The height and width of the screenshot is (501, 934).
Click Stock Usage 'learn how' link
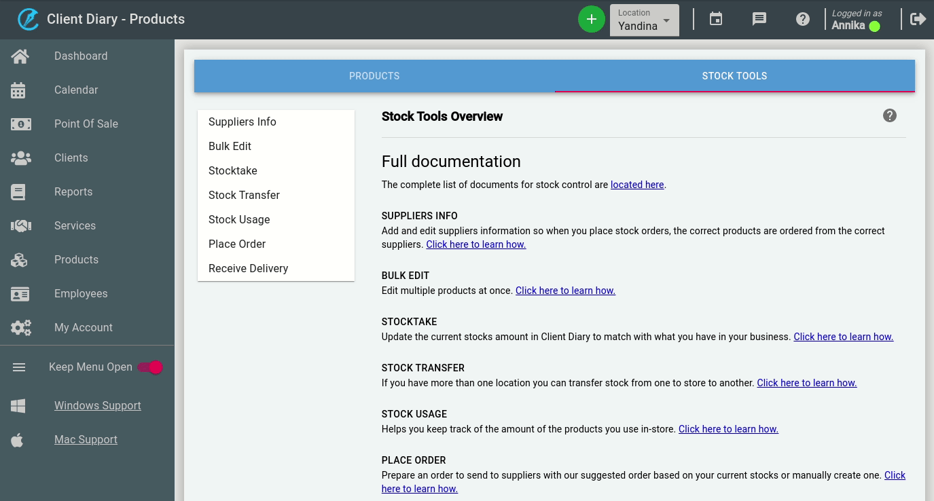(728, 429)
